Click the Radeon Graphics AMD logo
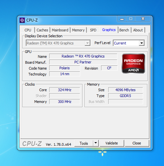This screenshot has height=166, width=164. coord(133,63)
